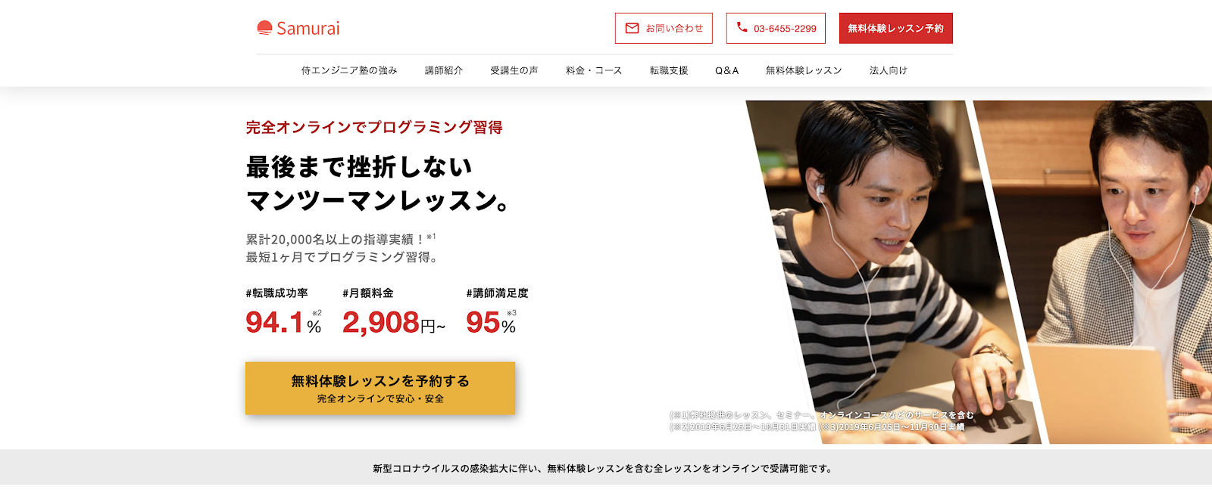This screenshot has width=1212, height=499.
Task: Select 無料体験レッスン in the nav bar
Action: click(x=804, y=70)
